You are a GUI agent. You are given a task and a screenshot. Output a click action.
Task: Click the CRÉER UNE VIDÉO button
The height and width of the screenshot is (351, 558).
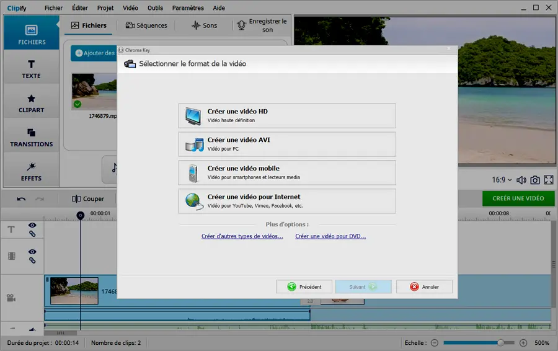[518, 198]
